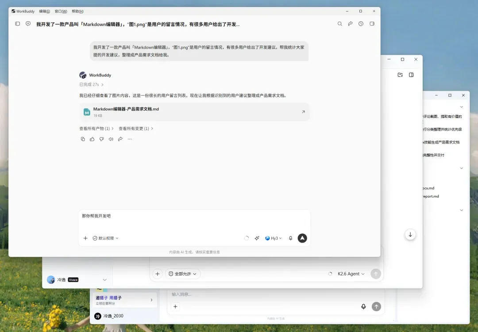
Task: Expand 冷逸 account menu chevron
Action: pyautogui.click(x=104, y=279)
